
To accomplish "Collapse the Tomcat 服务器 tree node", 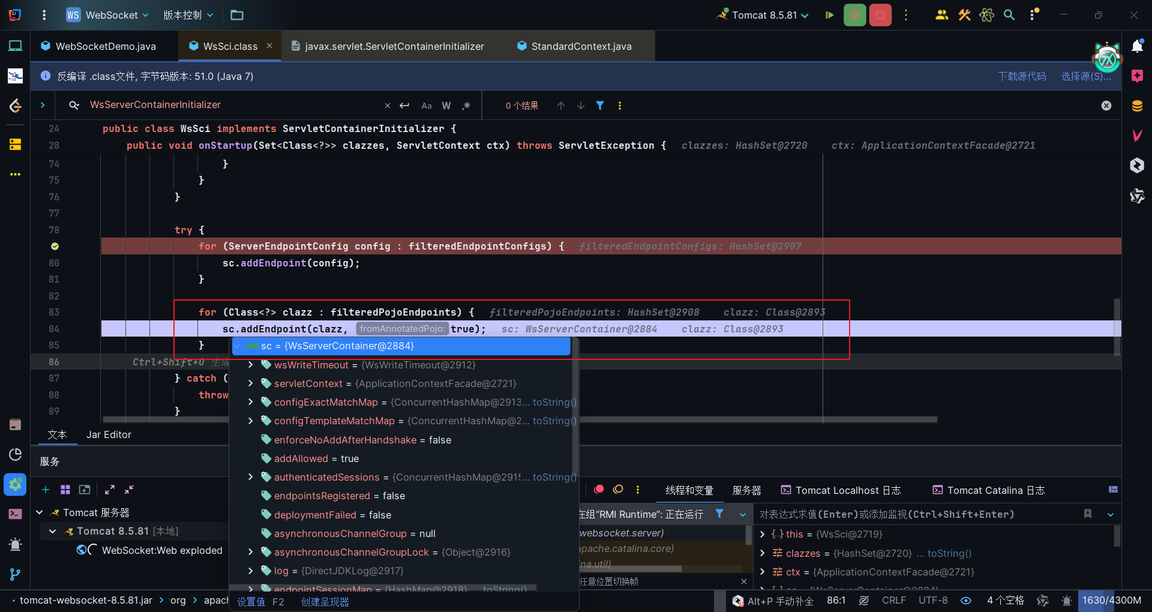I will click(40, 512).
